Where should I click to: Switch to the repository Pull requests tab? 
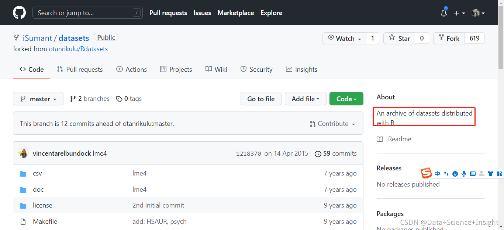point(80,70)
